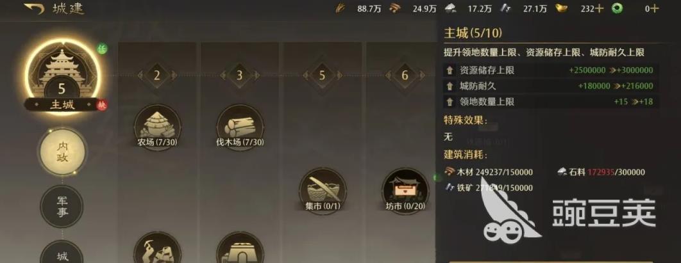The image size is (681, 263).
Task: Select the level 6 tier marker
Action: click(x=405, y=75)
